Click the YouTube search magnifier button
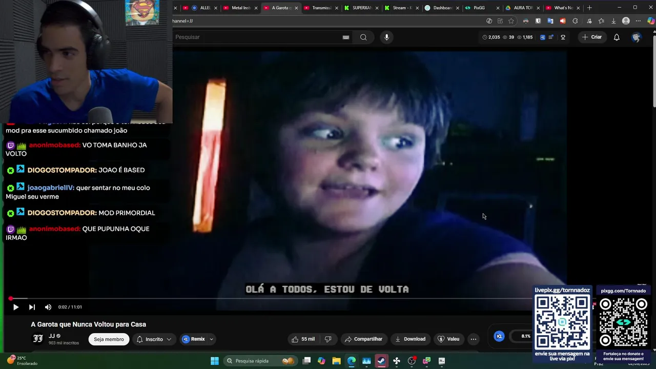This screenshot has height=369, width=656. [363, 37]
